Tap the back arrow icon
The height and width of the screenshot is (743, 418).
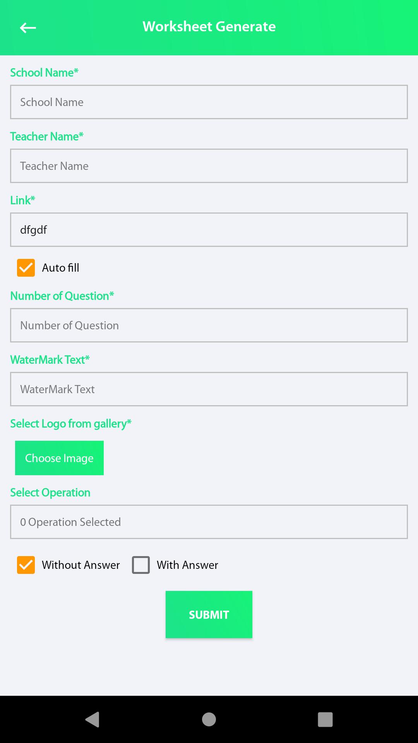28,27
